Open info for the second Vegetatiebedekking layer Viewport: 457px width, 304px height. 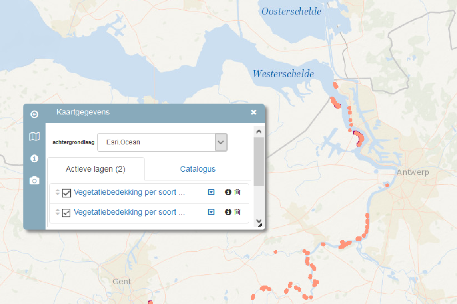[228, 212]
